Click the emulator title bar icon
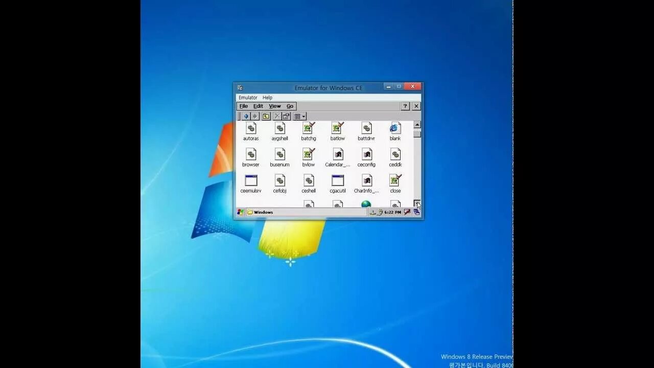The width and height of the screenshot is (654, 368). (240, 88)
